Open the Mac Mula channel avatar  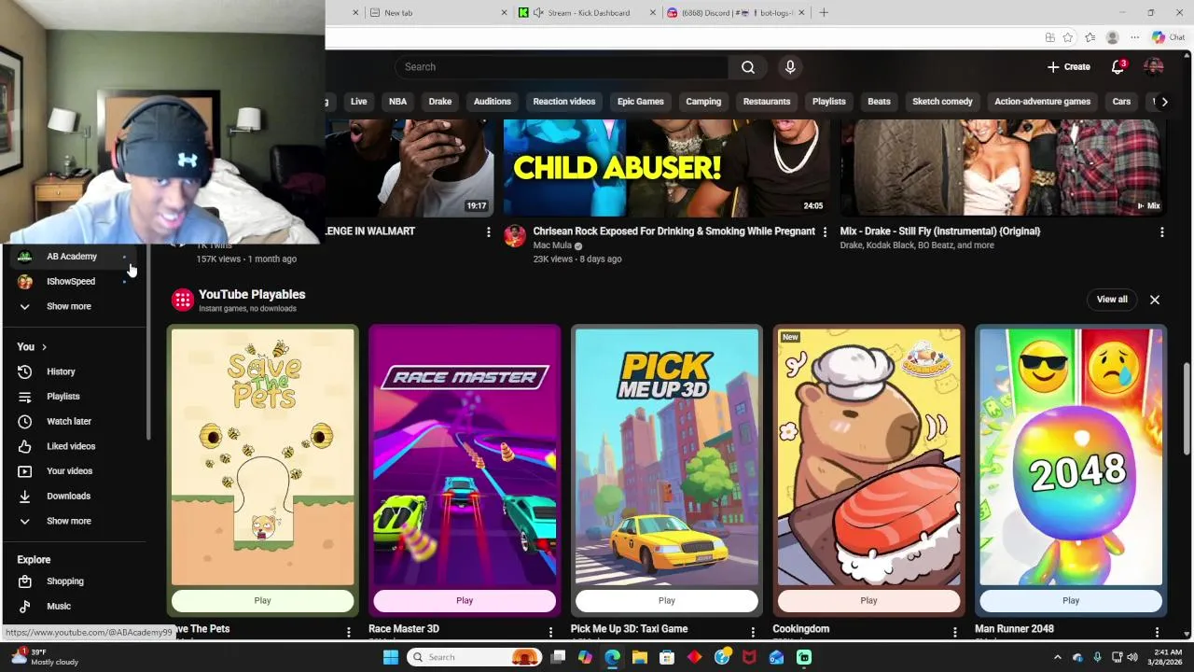515,235
